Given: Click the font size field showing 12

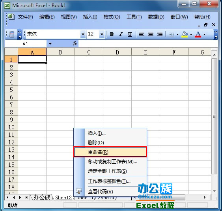Looking at the screenshot, I should (x=93, y=34).
